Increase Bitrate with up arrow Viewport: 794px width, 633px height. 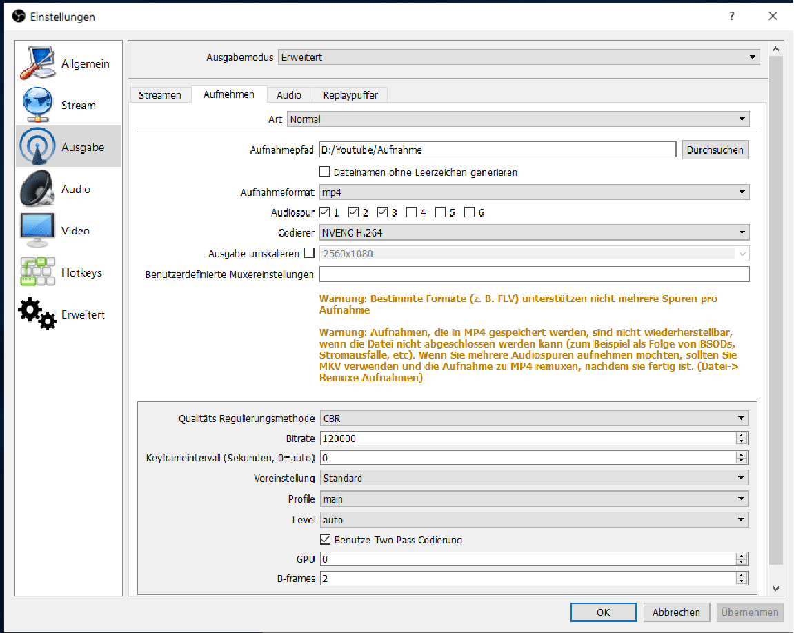tap(742, 436)
